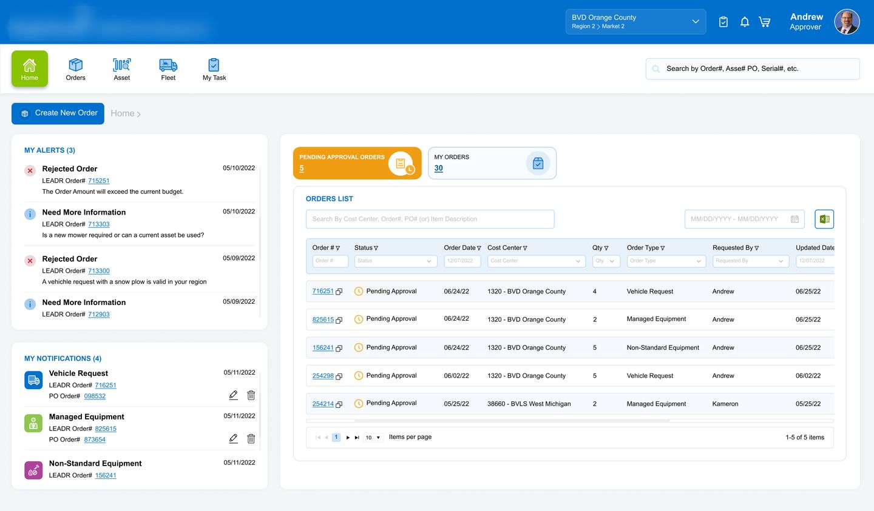This screenshot has height=511, width=874.
Task: Open the Status filter dropdown
Action: tap(396, 261)
